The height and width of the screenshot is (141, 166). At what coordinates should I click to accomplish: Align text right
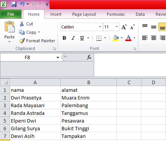coord(163,38)
